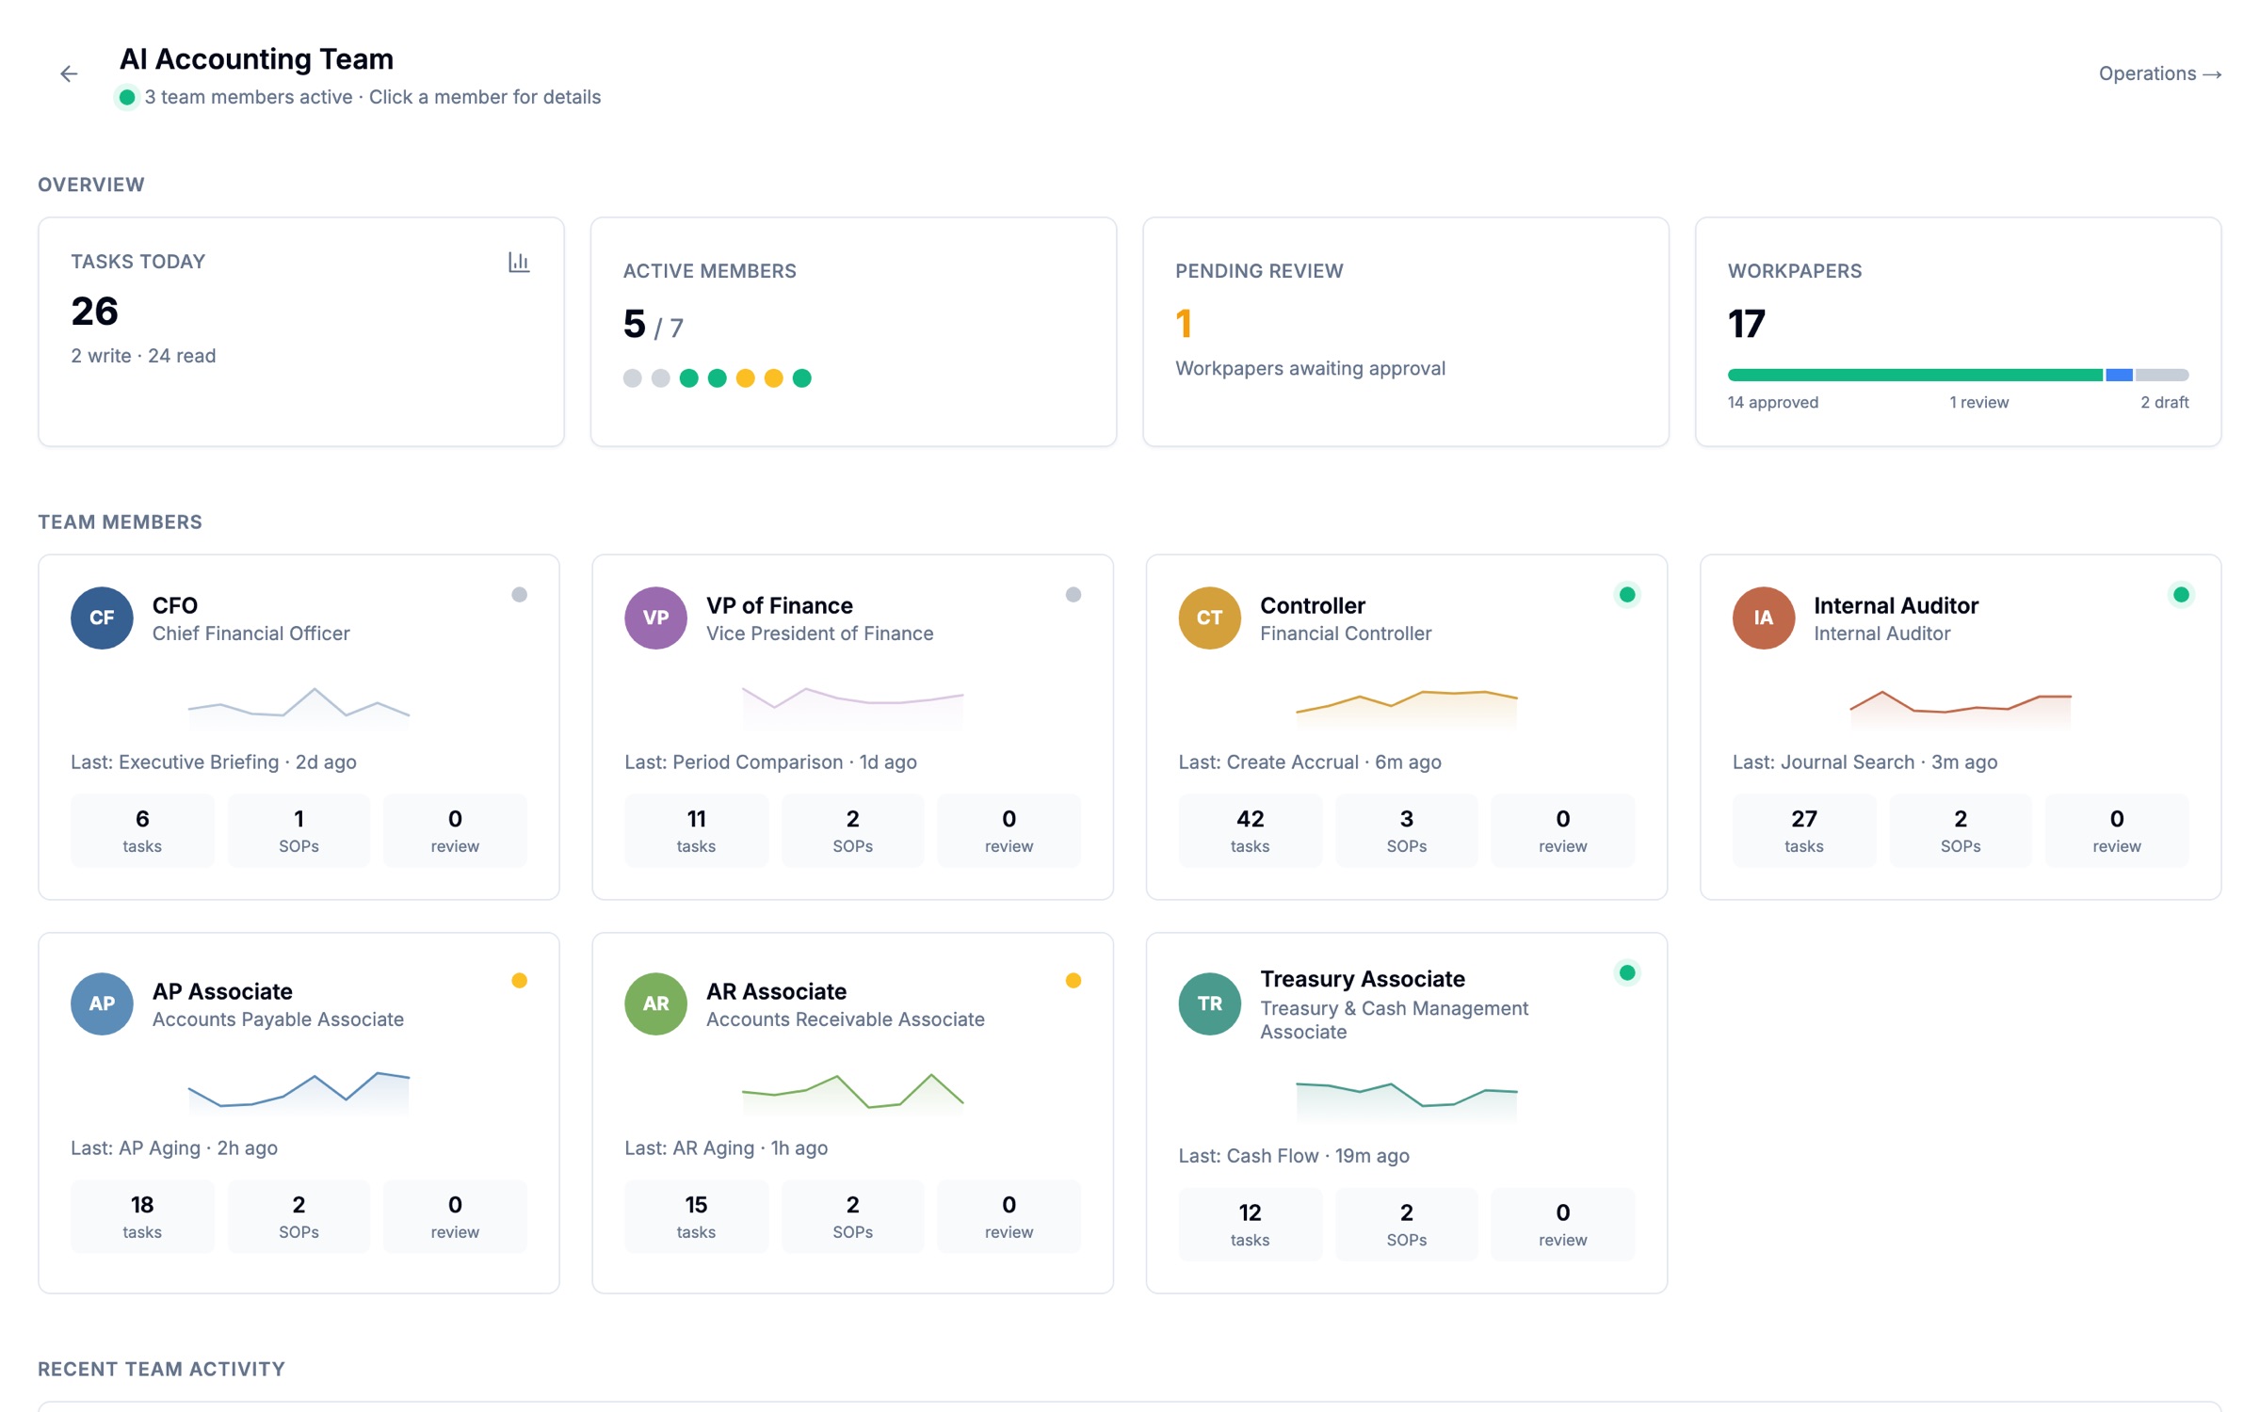Open CFO's 1 SOPs stat

(299, 830)
